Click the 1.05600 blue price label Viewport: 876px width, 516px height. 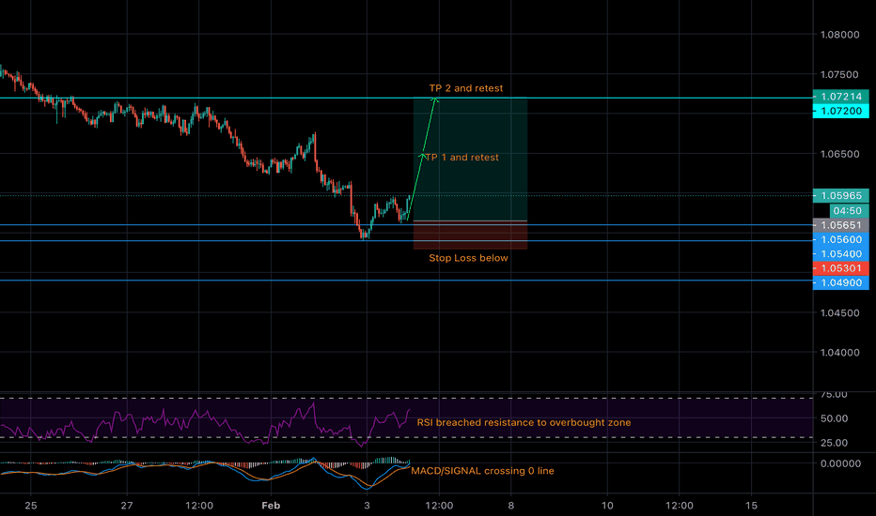point(841,240)
